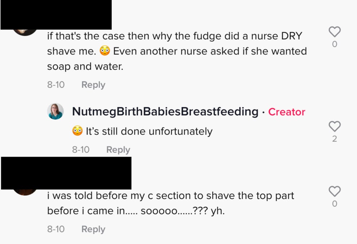The image size is (357, 244).
Task: Reply to the c section comment
Action: pos(93,229)
